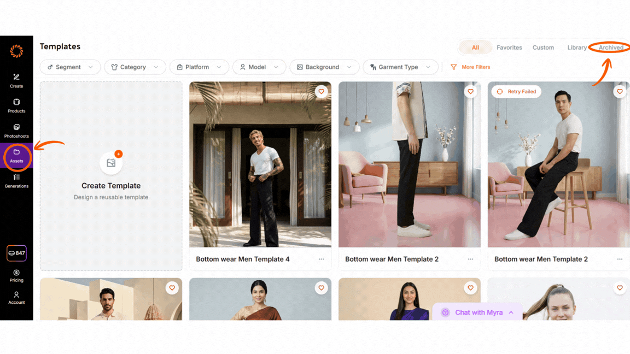Toggle the heart on the saree model template
630x354 pixels.
[321, 287]
